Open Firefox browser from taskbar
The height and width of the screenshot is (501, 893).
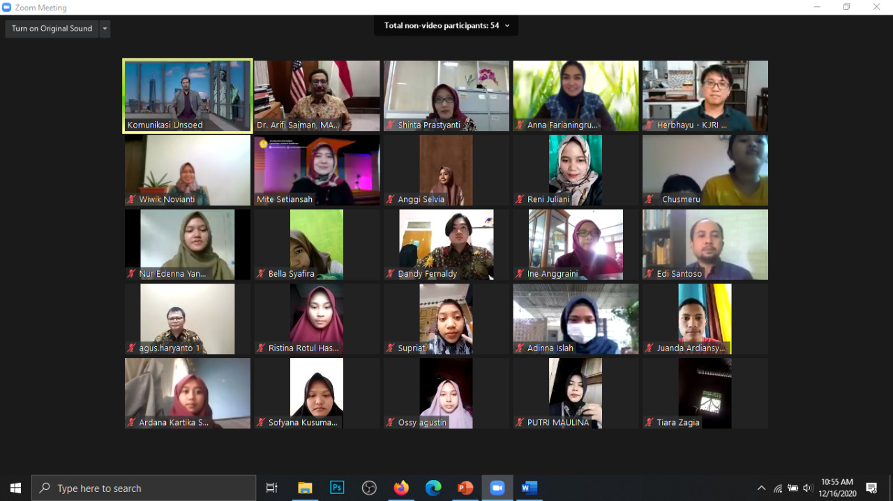point(401,488)
